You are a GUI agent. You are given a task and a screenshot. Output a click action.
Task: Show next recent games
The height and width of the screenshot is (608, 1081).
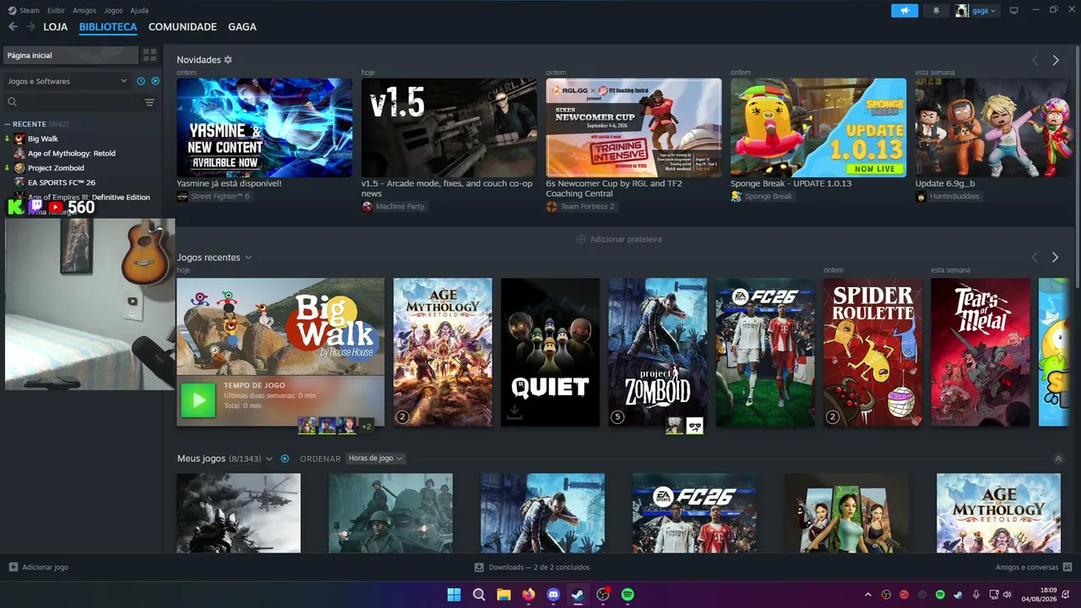point(1055,258)
